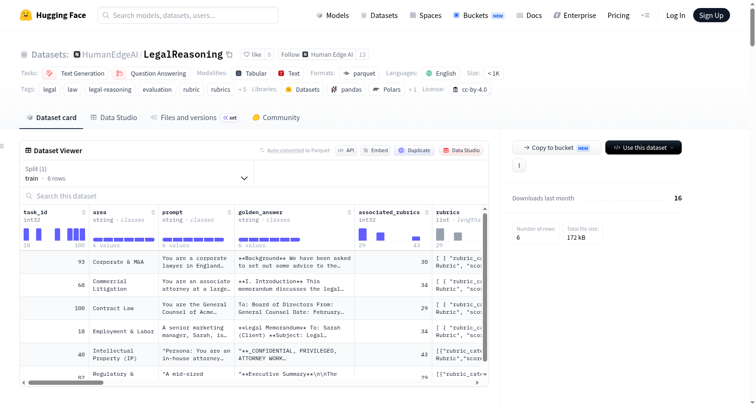Click the table horizontal scrollbar thumb

pyautogui.click(x=66, y=382)
